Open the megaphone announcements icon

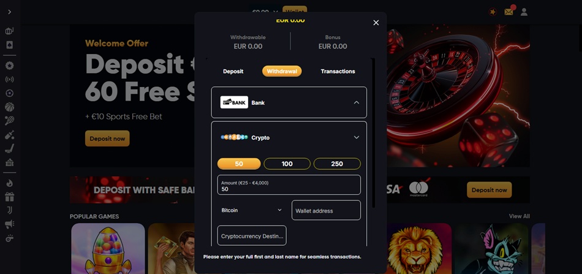(9, 224)
